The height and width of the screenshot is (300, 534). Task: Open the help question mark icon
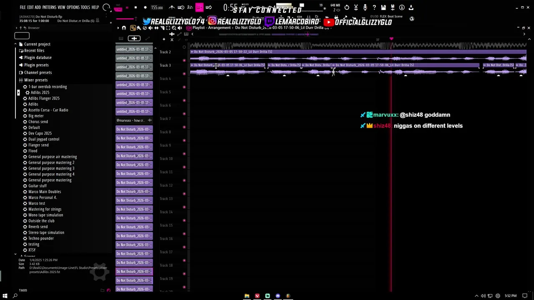pos(374,7)
